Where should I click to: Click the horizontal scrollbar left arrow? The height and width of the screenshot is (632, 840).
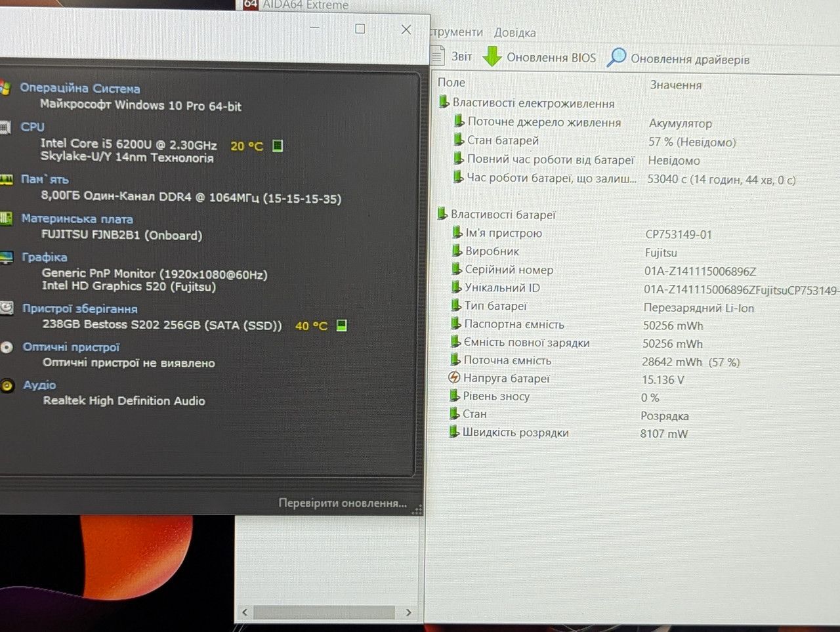(245, 612)
